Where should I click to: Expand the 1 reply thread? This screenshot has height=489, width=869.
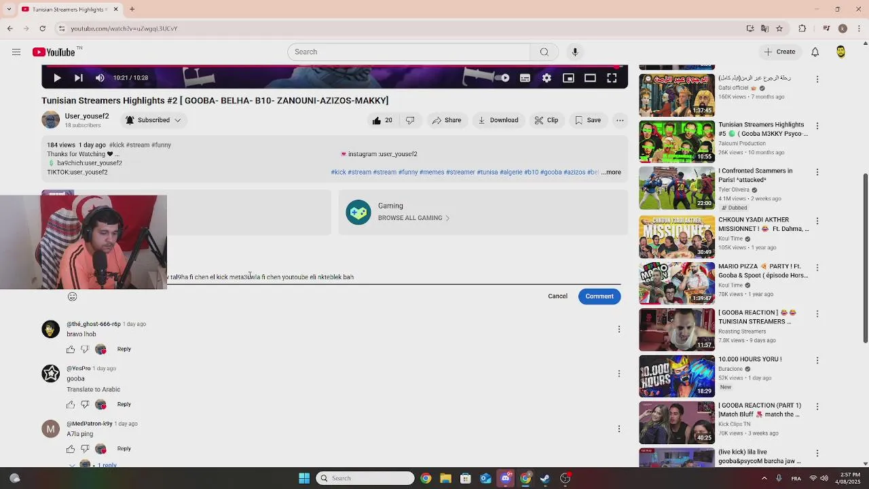pyautogui.click(x=94, y=465)
